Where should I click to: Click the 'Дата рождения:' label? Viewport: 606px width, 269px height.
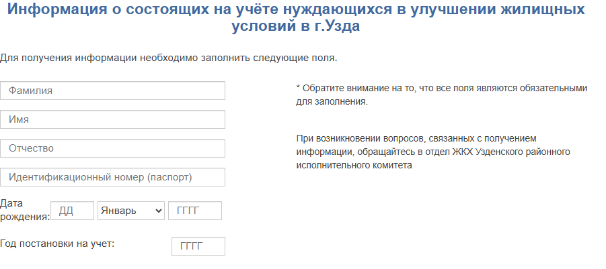(x=25, y=210)
